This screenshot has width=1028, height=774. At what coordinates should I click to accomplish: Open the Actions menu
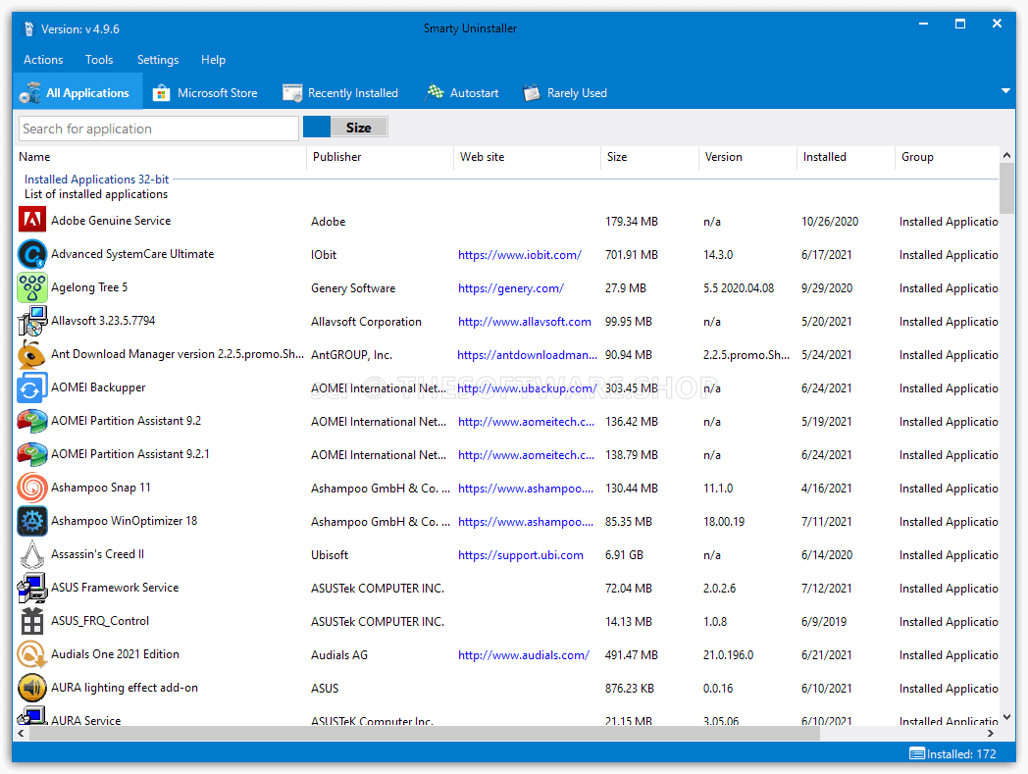click(x=43, y=60)
